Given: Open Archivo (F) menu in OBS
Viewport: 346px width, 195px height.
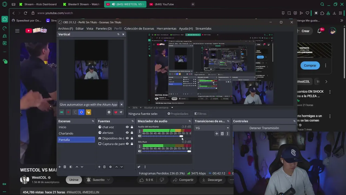Looking at the screenshot, I should (65, 28).
